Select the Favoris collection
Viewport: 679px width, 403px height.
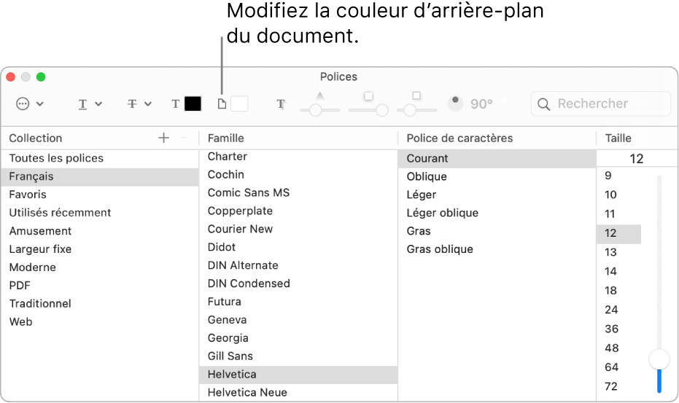(x=28, y=195)
